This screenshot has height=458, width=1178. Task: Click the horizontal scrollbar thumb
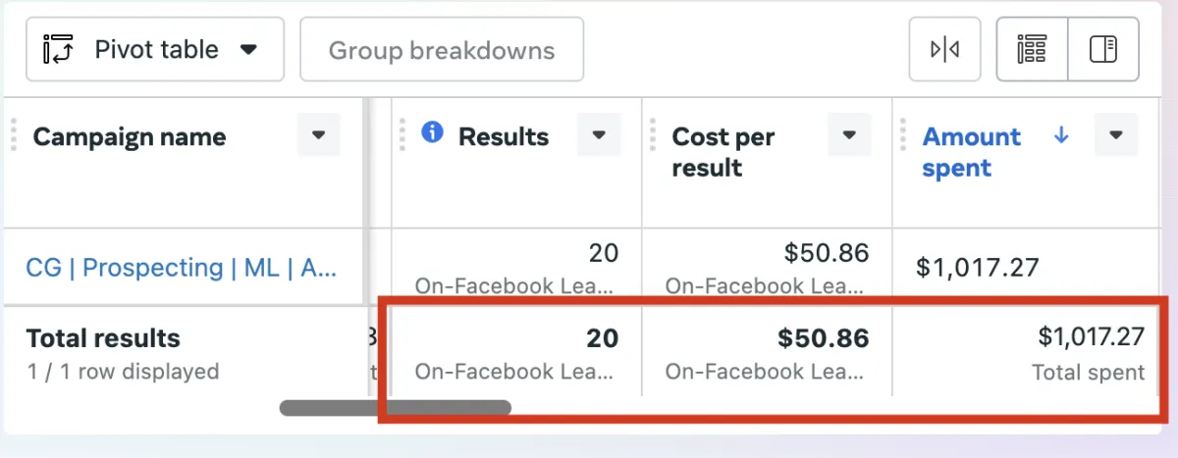(395, 407)
